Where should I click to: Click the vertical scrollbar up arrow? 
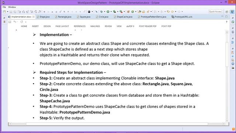point(227,32)
